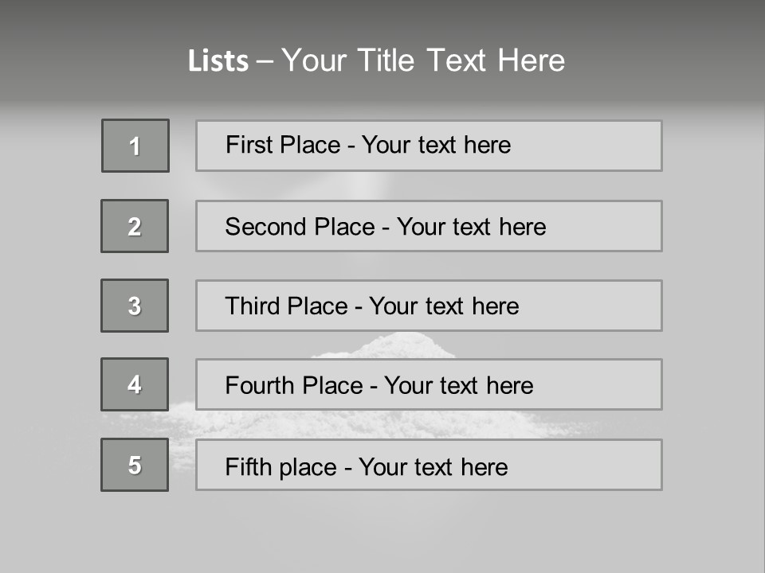Click the word Title in the heading
Screen dimensions: 765x573
[x=386, y=60]
